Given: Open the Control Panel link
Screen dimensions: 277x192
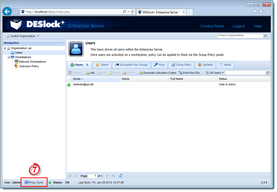Looking at the screenshot, I should click(211, 26).
